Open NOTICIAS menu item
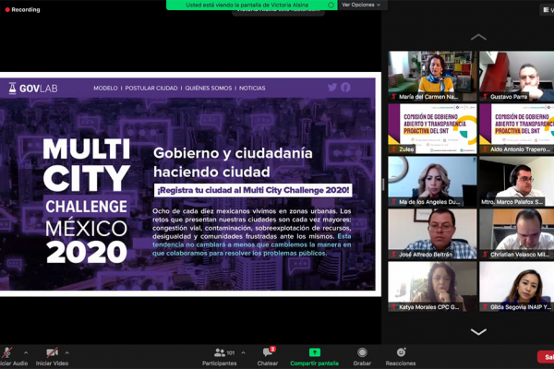The image size is (554, 369). pos(252,88)
